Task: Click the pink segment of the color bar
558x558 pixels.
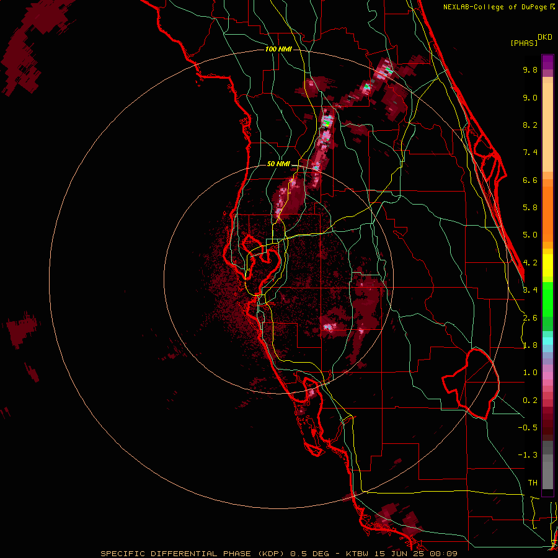Action: [547, 376]
